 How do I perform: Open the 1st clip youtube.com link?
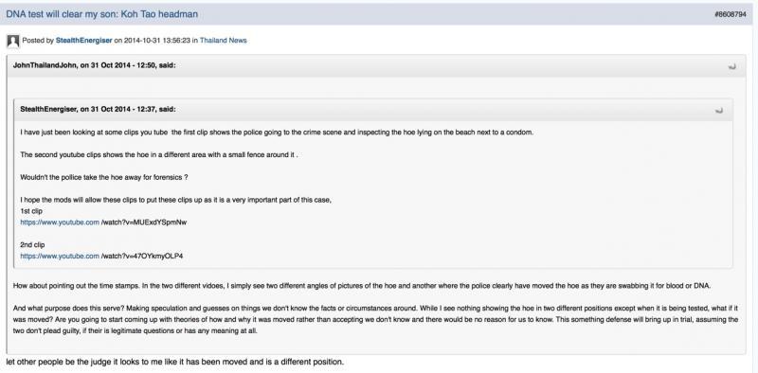tap(60, 222)
